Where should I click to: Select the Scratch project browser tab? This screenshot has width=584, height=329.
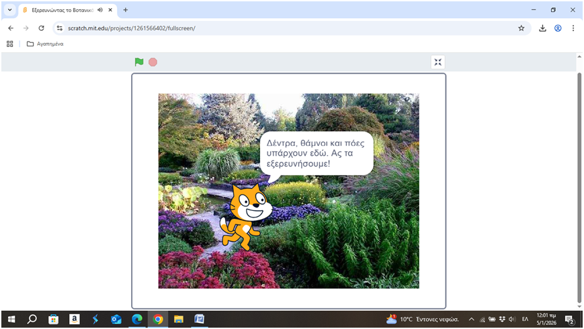coord(60,10)
